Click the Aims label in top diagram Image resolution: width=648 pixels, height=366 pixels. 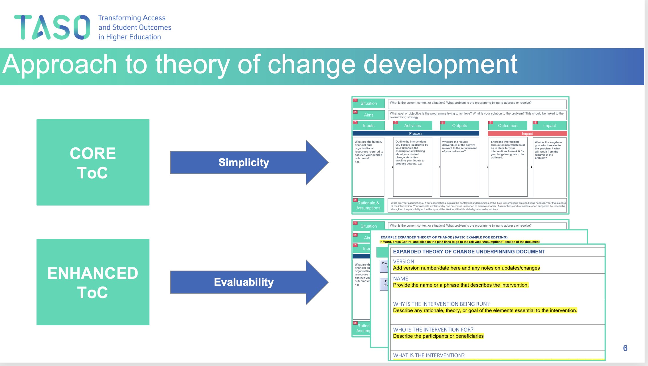(x=368, y=115)
